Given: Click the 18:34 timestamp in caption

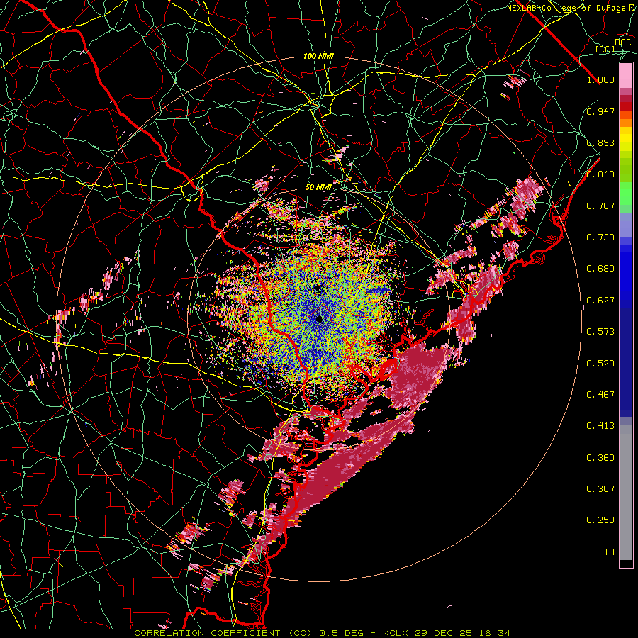Looking at the screenshot, I should [494, 633].
